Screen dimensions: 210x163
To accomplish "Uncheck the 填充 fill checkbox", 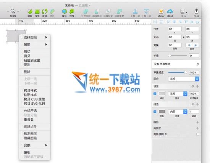I will click(155, 94).
